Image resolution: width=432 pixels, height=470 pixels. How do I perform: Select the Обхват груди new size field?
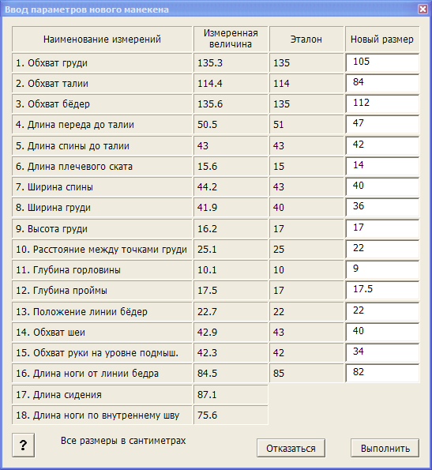coord(382,62)
